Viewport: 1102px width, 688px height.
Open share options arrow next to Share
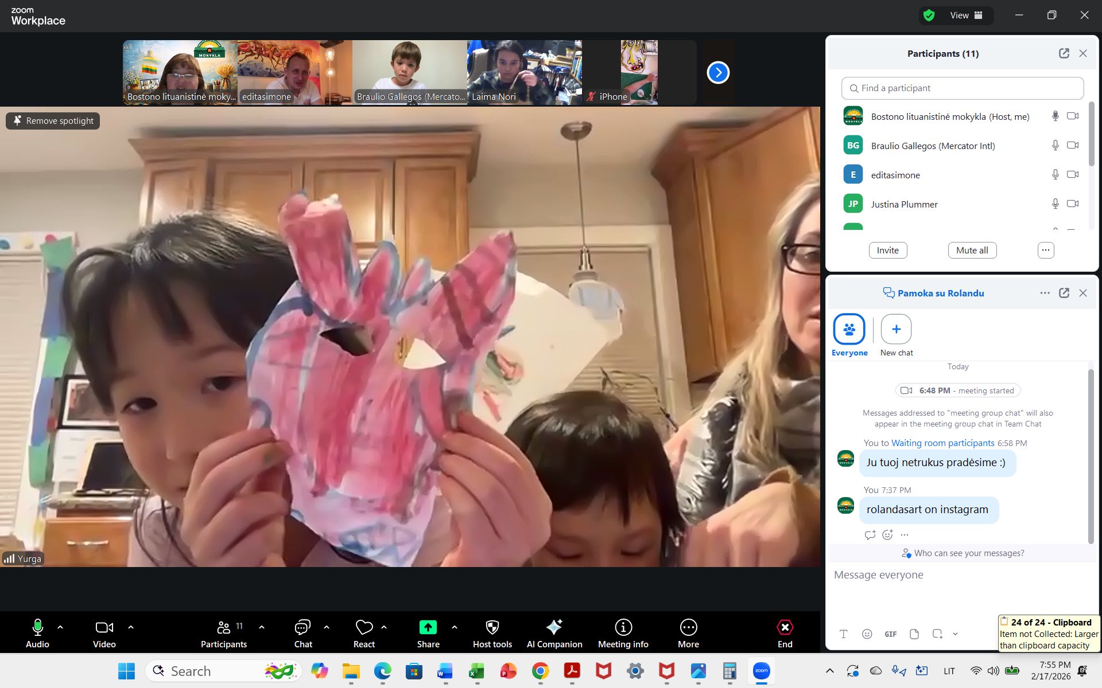point(455,627)
